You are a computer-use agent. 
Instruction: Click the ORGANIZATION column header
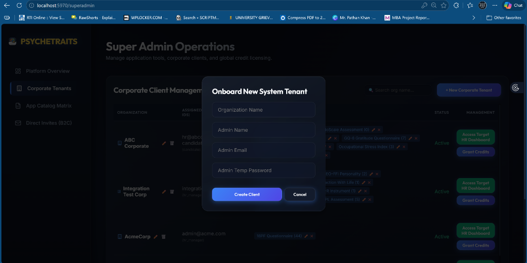click(132, 112)
